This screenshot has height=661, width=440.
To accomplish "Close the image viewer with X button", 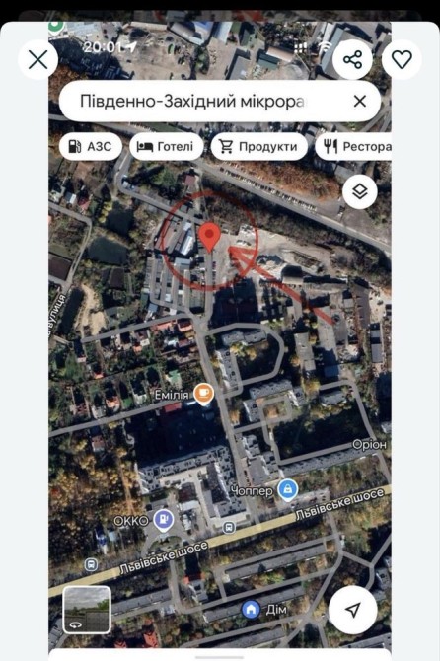I will [x=37, y=60].
